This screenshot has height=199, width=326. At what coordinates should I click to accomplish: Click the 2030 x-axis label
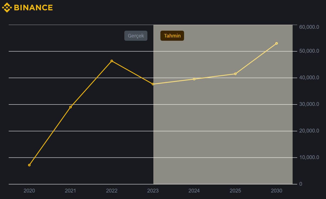(277, 191)
